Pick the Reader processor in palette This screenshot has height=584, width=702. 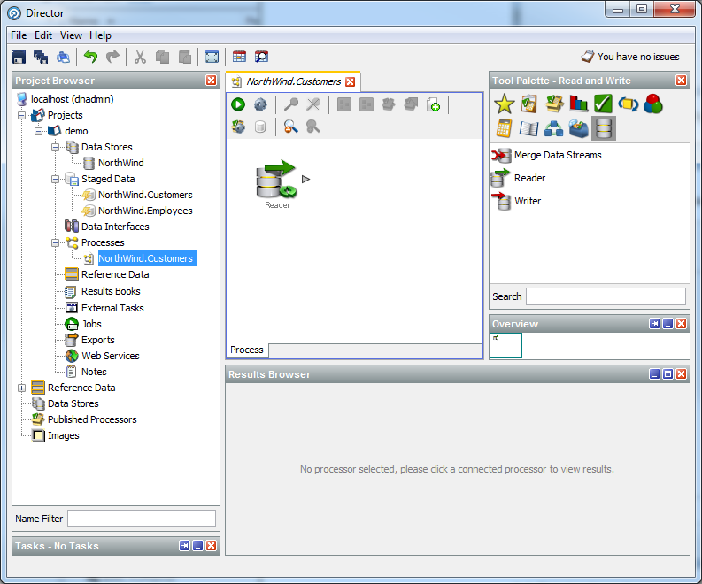click(x=519, y=178)
